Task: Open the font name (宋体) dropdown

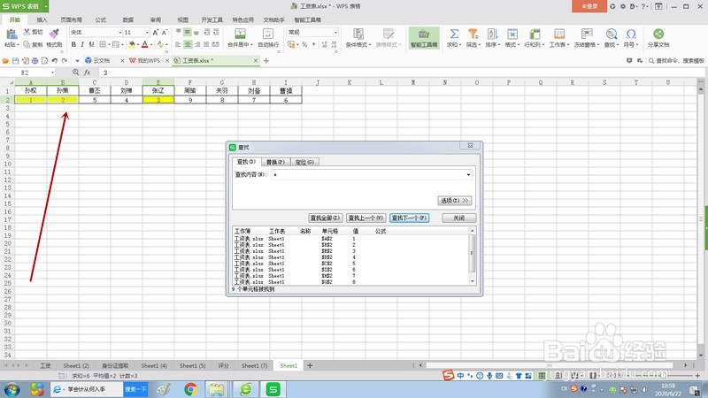Action: 120,33
